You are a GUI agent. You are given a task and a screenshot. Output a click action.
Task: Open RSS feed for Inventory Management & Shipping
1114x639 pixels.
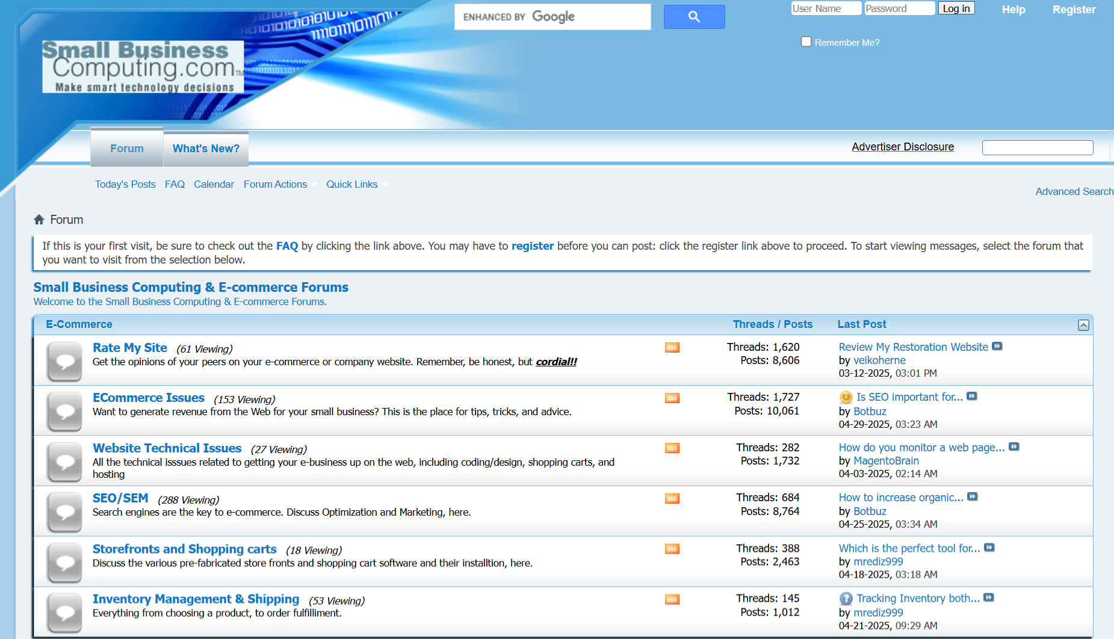point(672,600)
